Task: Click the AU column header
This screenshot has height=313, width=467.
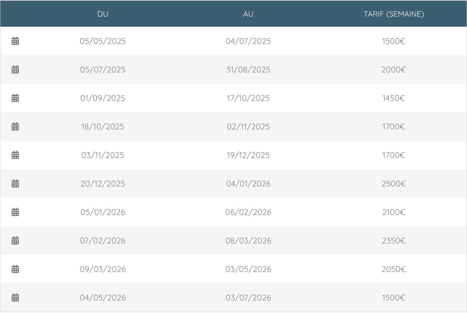Action: 248,14
